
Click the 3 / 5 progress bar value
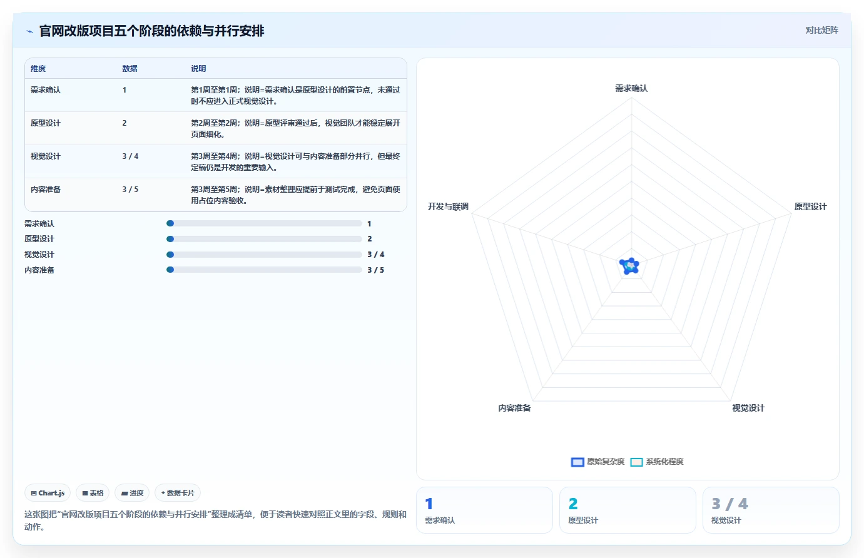(375, 270)
